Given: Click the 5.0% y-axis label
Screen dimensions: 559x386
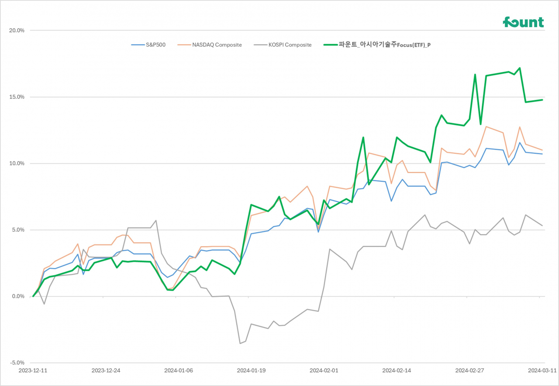Looking at the screenshot, I should click(18, 230).
